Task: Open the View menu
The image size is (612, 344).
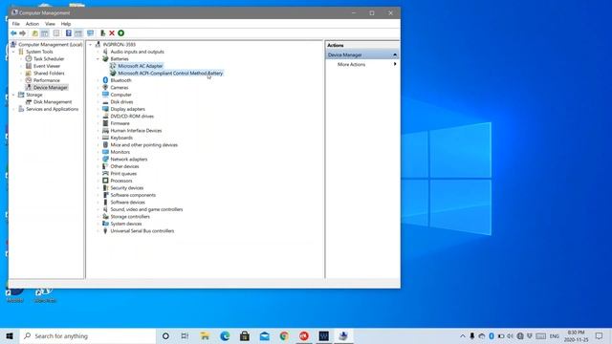Action: (50, 24)
